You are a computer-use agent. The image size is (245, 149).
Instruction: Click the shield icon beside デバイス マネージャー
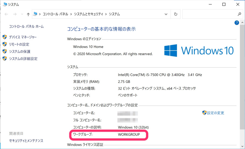[x=5, y=37]
